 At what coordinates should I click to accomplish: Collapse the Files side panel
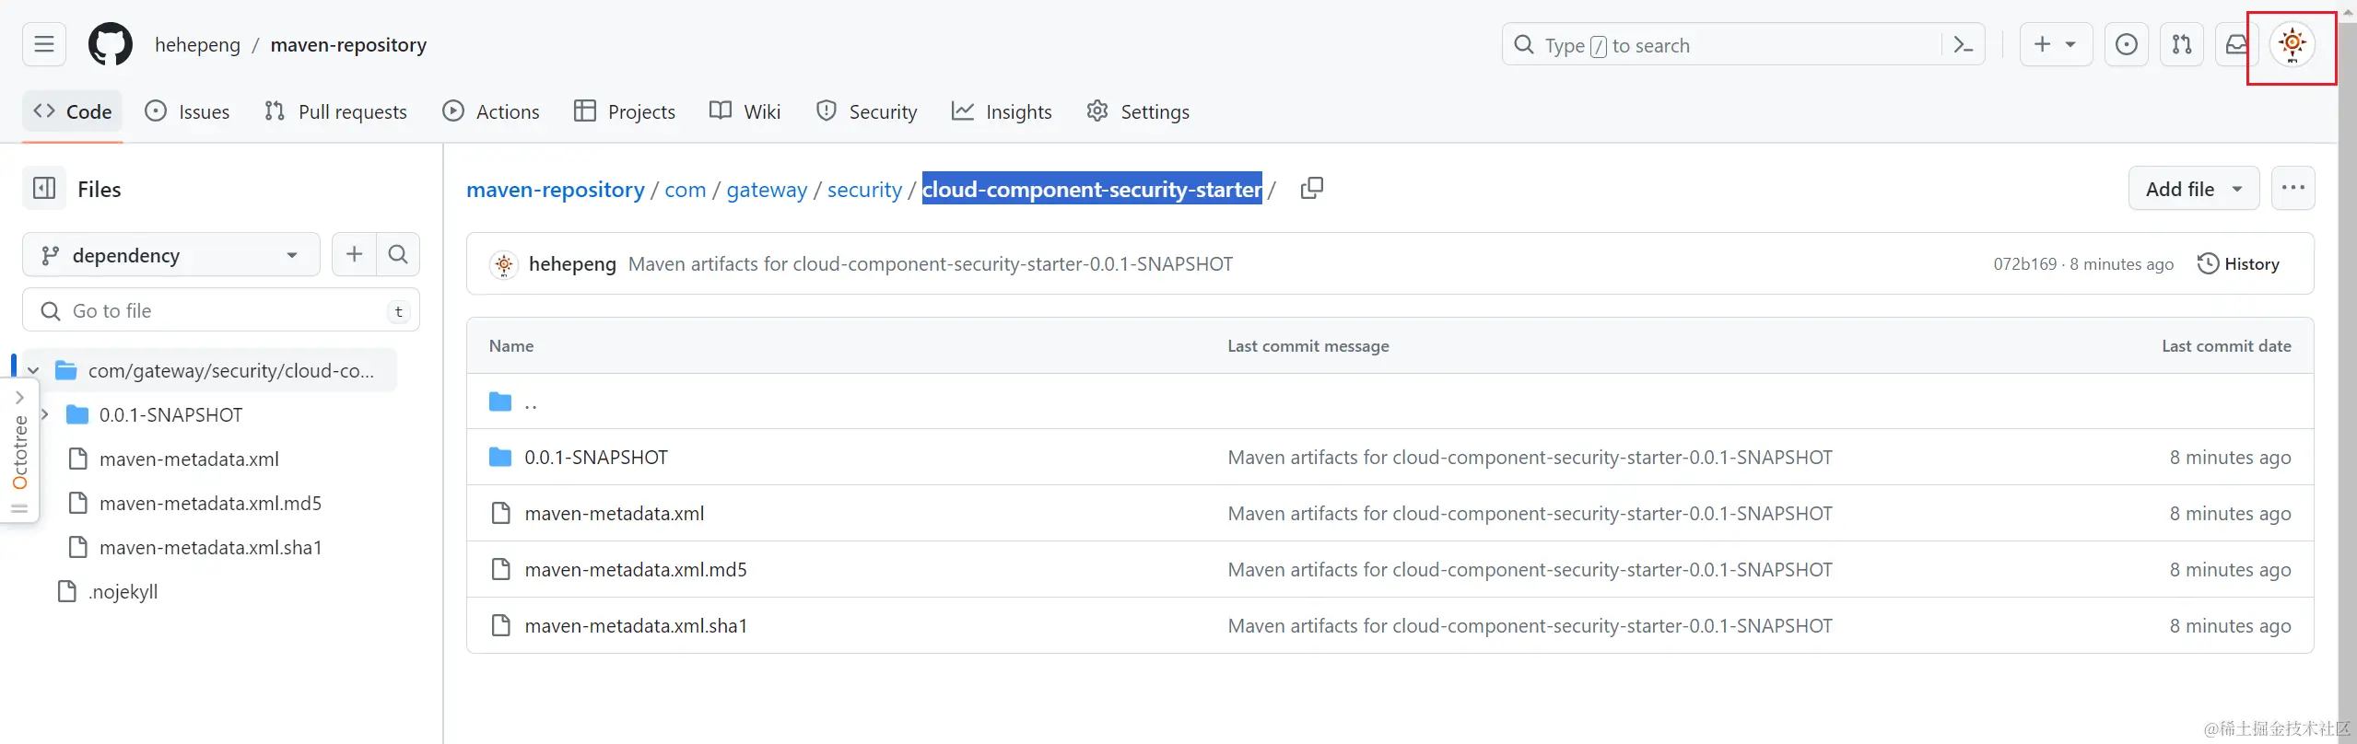[x=44, y=189]
